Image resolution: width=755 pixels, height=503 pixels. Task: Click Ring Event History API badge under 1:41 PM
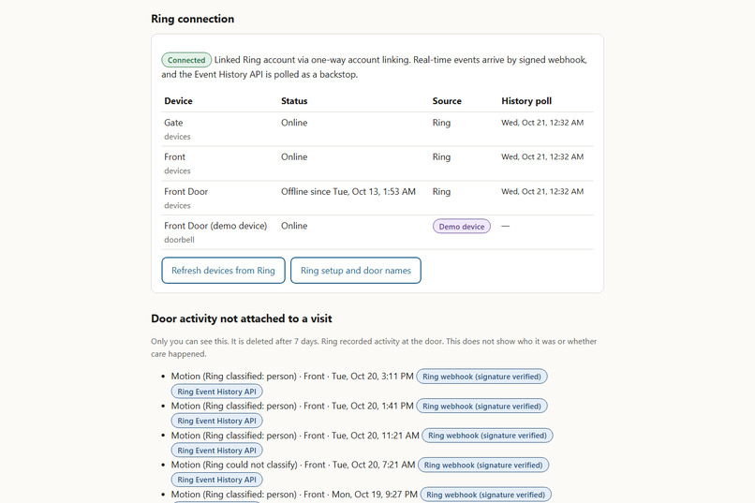tap(216, 421)
